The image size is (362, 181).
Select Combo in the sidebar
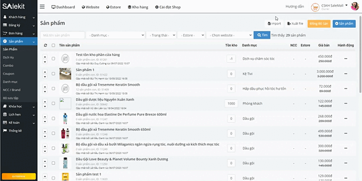[x=8, y=65]
